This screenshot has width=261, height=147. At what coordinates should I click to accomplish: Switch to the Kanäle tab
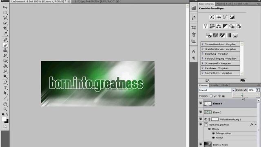[x=214, y=85]
